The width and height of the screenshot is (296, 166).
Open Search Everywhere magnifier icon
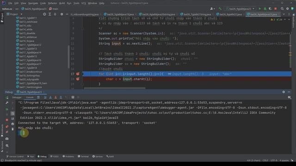tap(282, 9)
